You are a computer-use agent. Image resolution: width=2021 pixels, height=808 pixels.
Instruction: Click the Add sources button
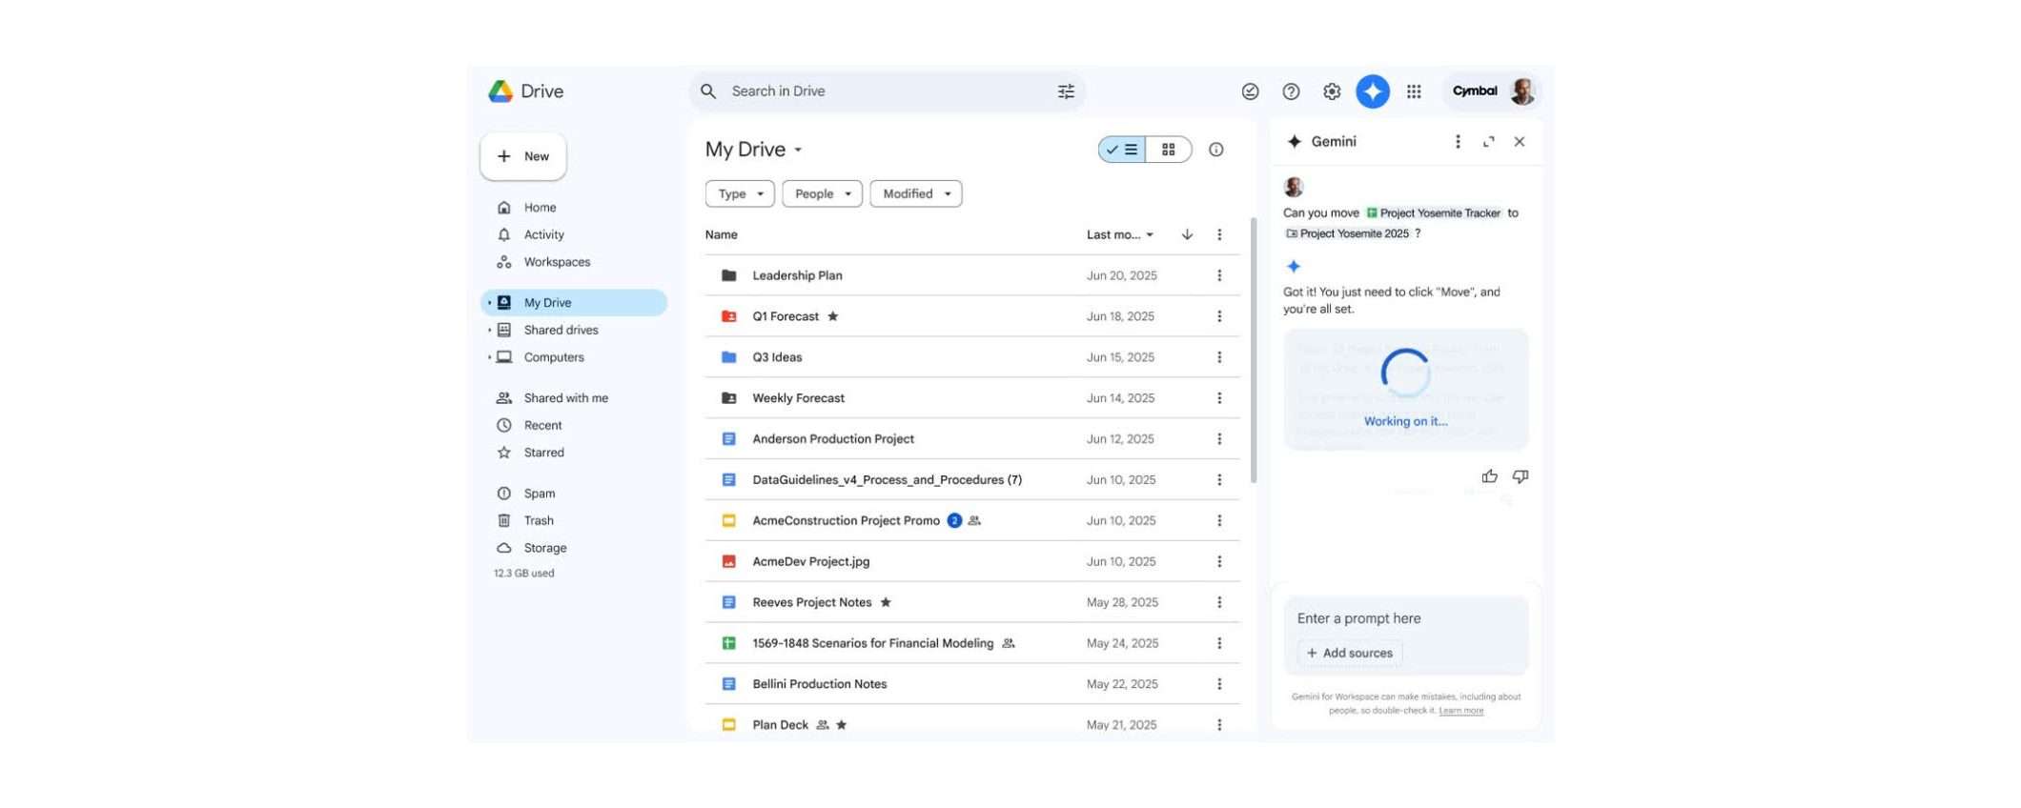point(1349,653)
